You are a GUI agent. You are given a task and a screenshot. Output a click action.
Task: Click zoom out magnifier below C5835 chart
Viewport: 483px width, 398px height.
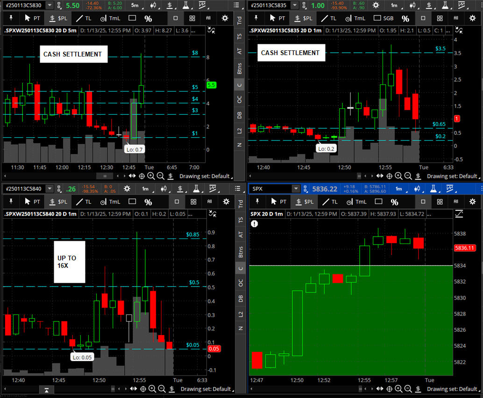coord(408,176)
